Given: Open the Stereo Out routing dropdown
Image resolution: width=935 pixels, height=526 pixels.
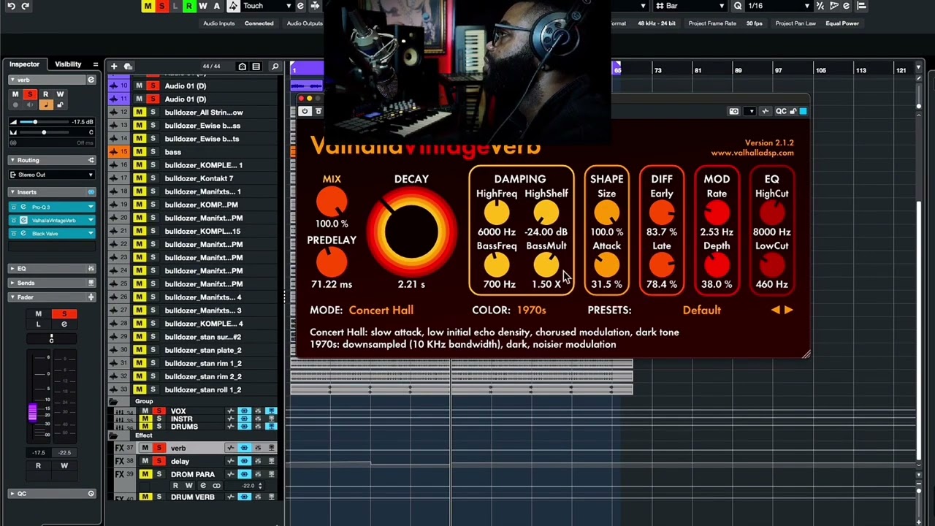Looking at the screenshot, I should click(x=51, y=175).
